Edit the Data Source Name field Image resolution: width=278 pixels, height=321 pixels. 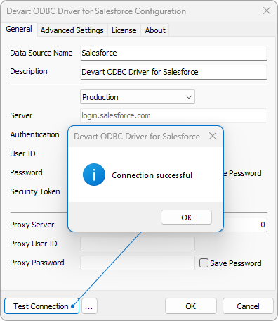tap(173, 53)
